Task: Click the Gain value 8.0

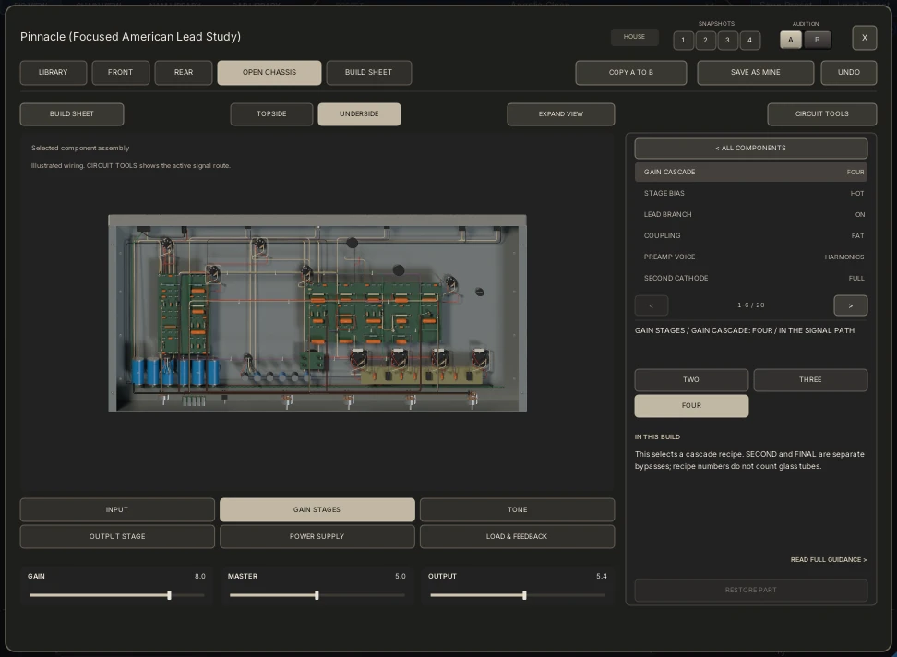Action: 199,577
